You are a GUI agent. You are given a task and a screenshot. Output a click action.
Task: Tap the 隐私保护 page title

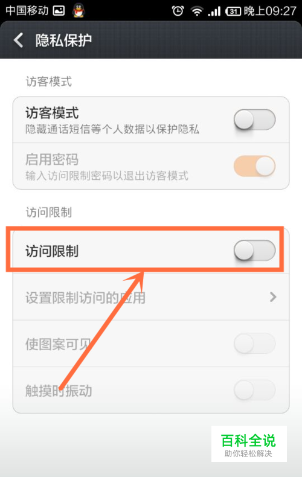point(63,40)
